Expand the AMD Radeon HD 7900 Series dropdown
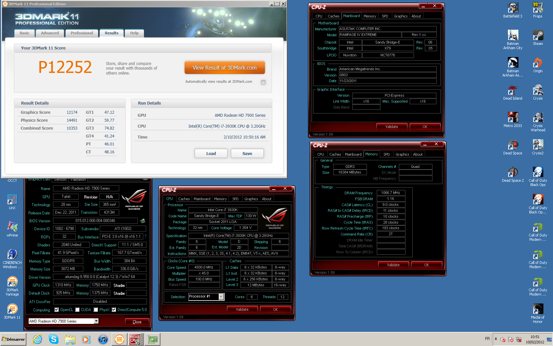Screen dimensions: 553x346 click(x=96, y=321)
